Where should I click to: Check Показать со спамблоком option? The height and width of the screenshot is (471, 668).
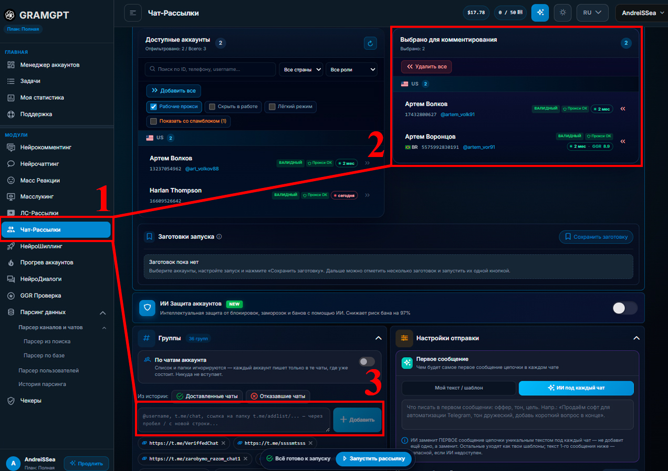pos(153,121)
